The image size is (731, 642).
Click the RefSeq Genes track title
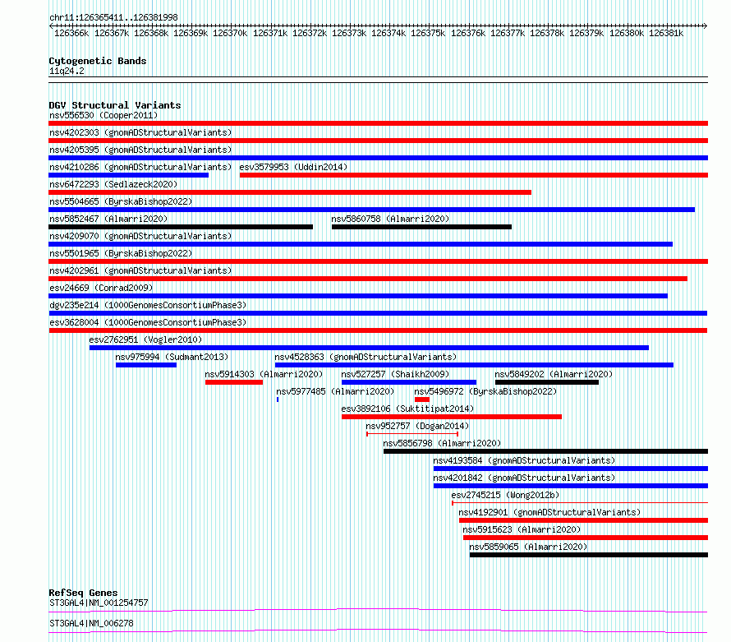pos(83,593)
